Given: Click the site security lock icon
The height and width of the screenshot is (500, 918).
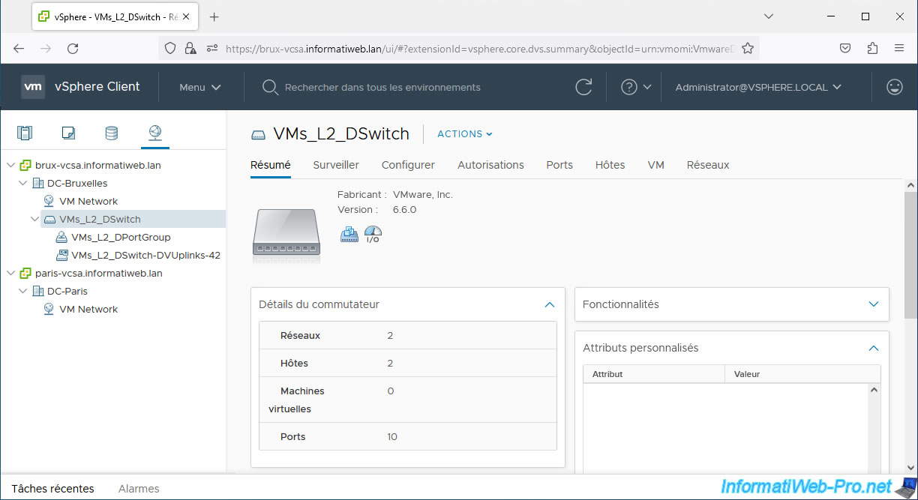Looking at the screenshot, I should coord(190,48).
